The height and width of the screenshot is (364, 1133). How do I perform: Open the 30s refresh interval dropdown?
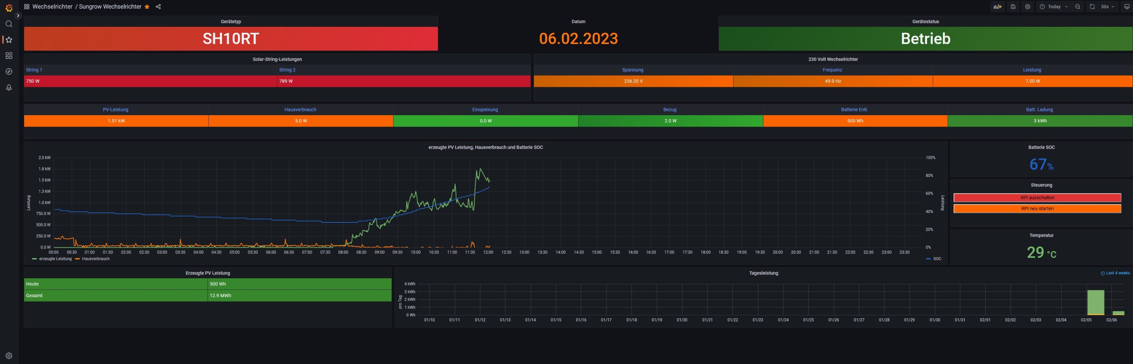1107,6
